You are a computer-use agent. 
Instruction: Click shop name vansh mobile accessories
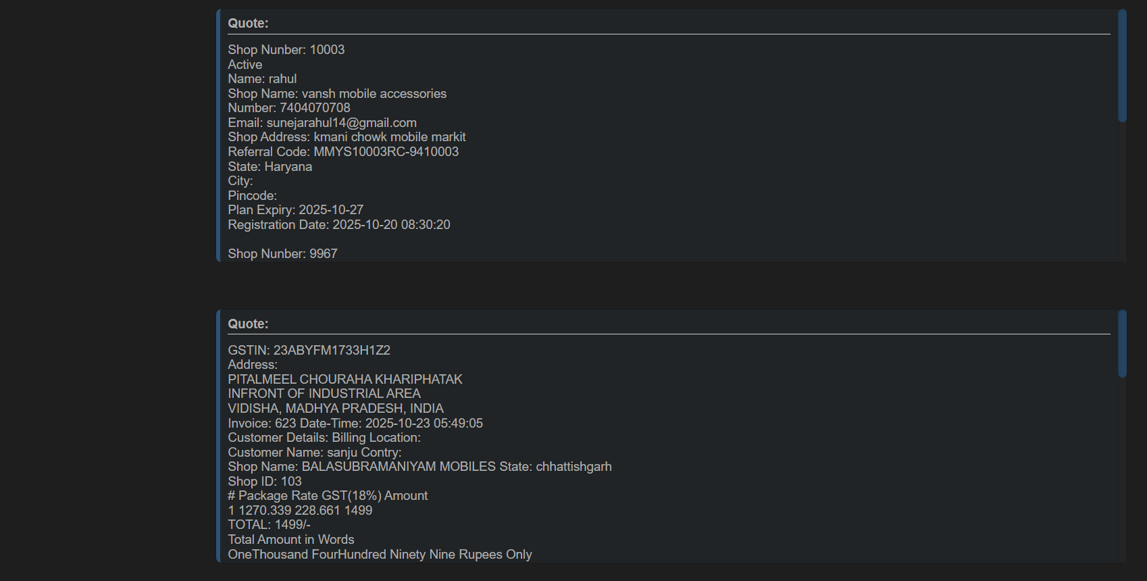(x=374, y=94)
